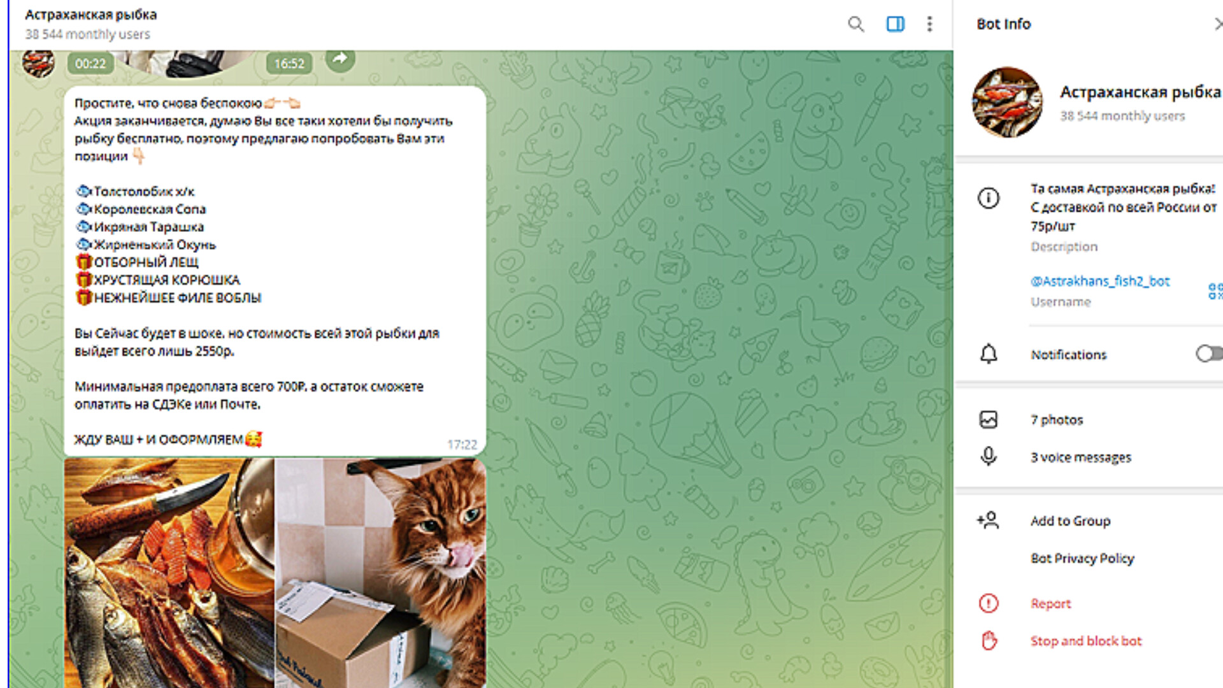Click the forward arrow on video message
Viewport: 1223px width, 688px height.
coord(340,59)
